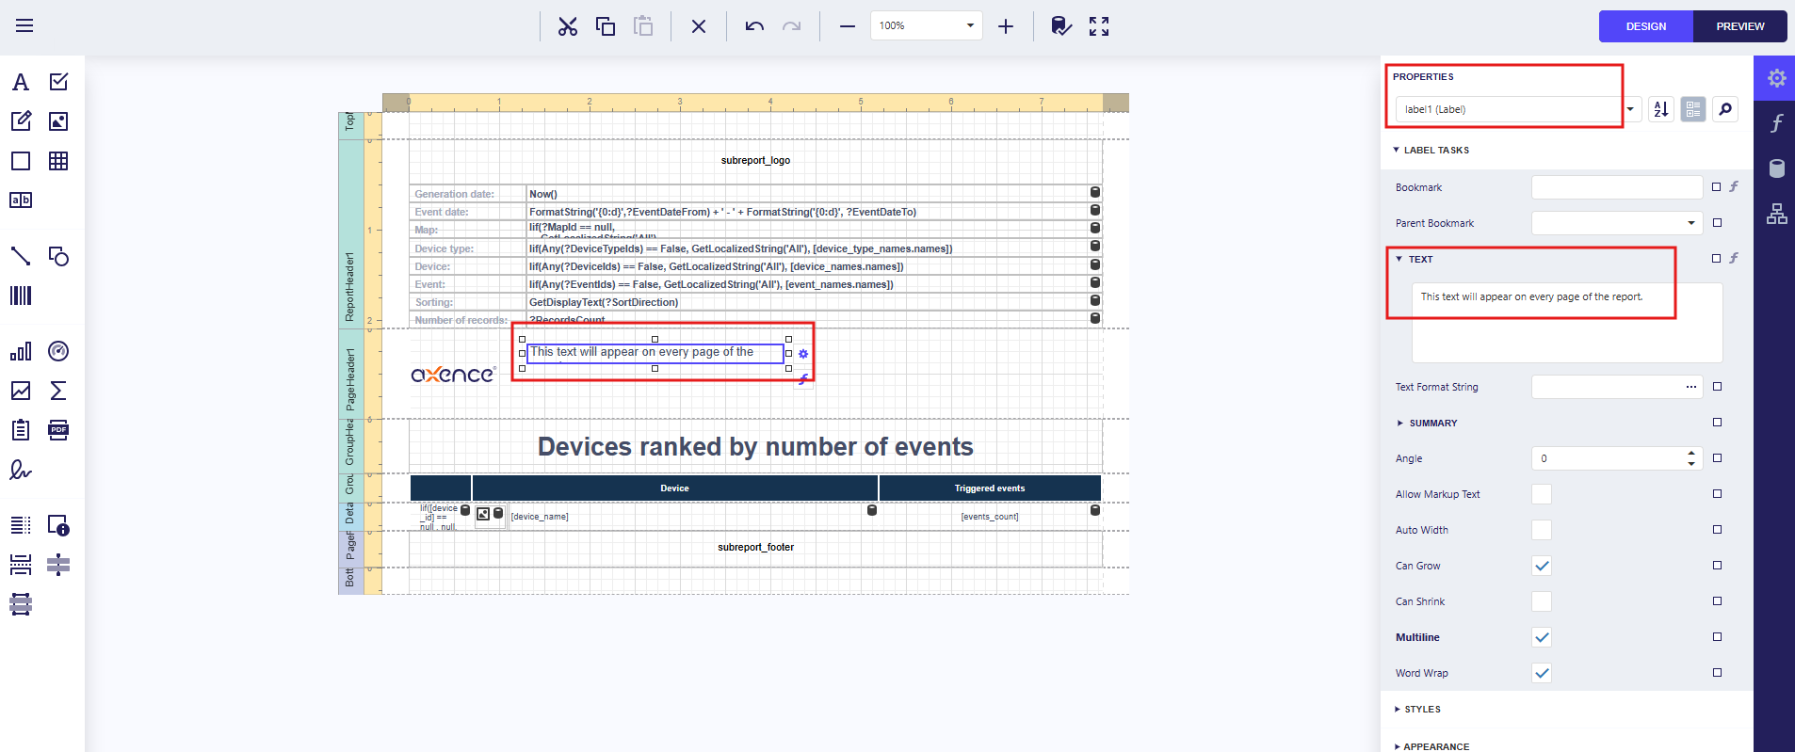Open the Field List database icon

1776,168
